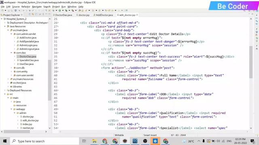Expand the com.user.servlet package
259x145 pixels.
[x=11, y=75]
